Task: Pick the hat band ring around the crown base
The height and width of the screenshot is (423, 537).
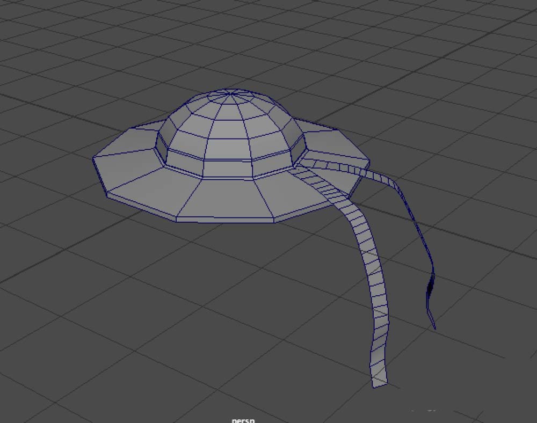Action: [227, 169]
